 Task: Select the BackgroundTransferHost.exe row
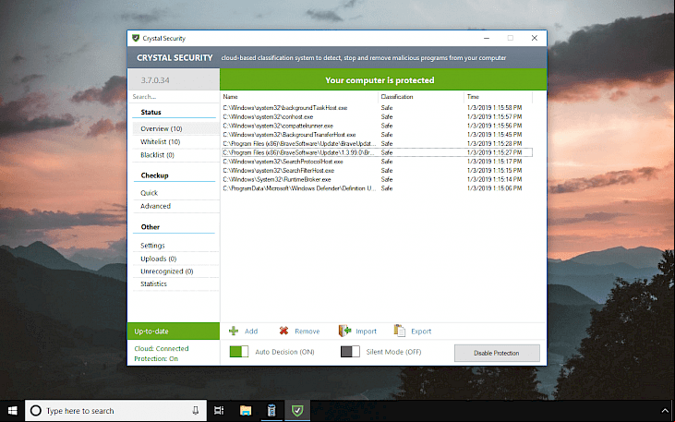coord(377,135)
